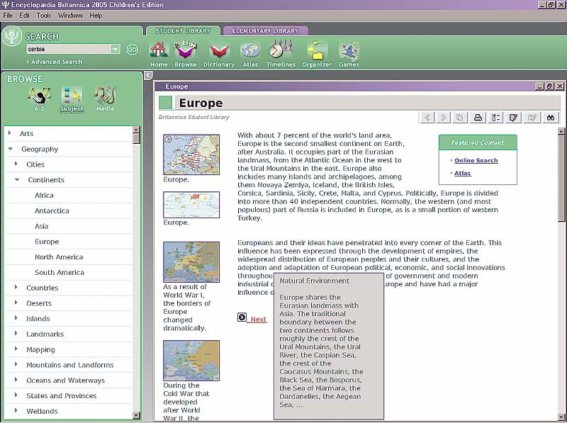Expand the Countries subcategory
Screen dimensions: 567x423
click(x=16, y=287)
